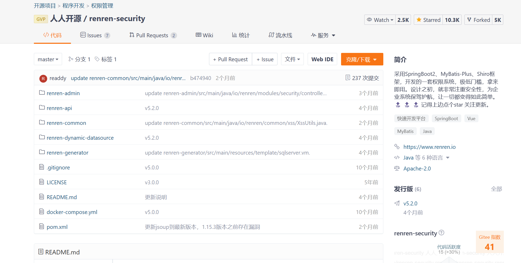Click the + Issue button

click(x=265, y=59)
